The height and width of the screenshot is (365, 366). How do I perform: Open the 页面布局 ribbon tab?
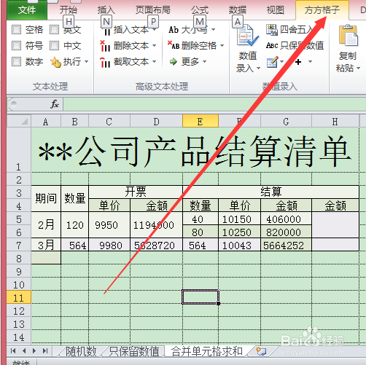pos(153,10)
